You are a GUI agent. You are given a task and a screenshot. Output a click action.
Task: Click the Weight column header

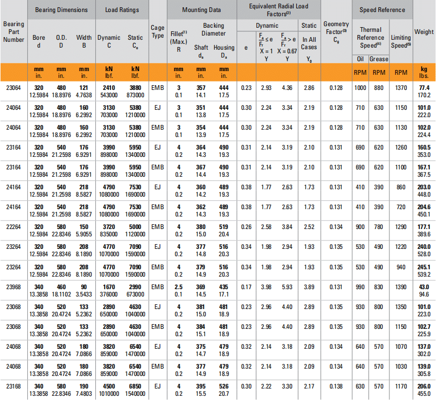pos(424,32)
